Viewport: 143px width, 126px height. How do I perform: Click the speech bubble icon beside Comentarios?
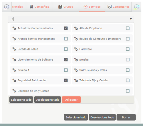point(110,7)
